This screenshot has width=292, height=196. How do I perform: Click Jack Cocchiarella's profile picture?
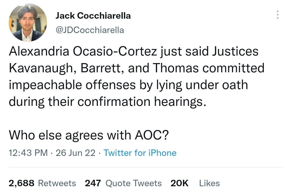[28, 22]
